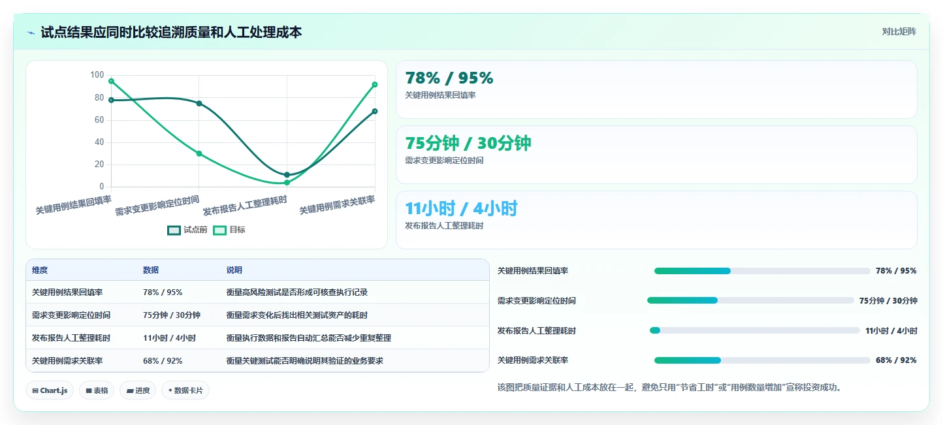Click the 11小时 / 4小时 data card
The height and width of the screenshot is (425, 943).
point(656,220)
